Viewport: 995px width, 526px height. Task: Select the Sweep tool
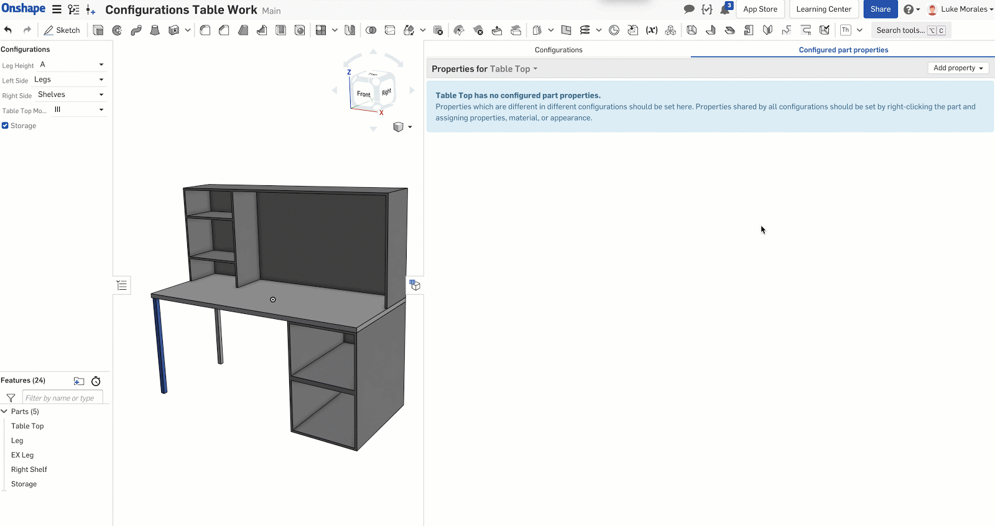[136, 30]
